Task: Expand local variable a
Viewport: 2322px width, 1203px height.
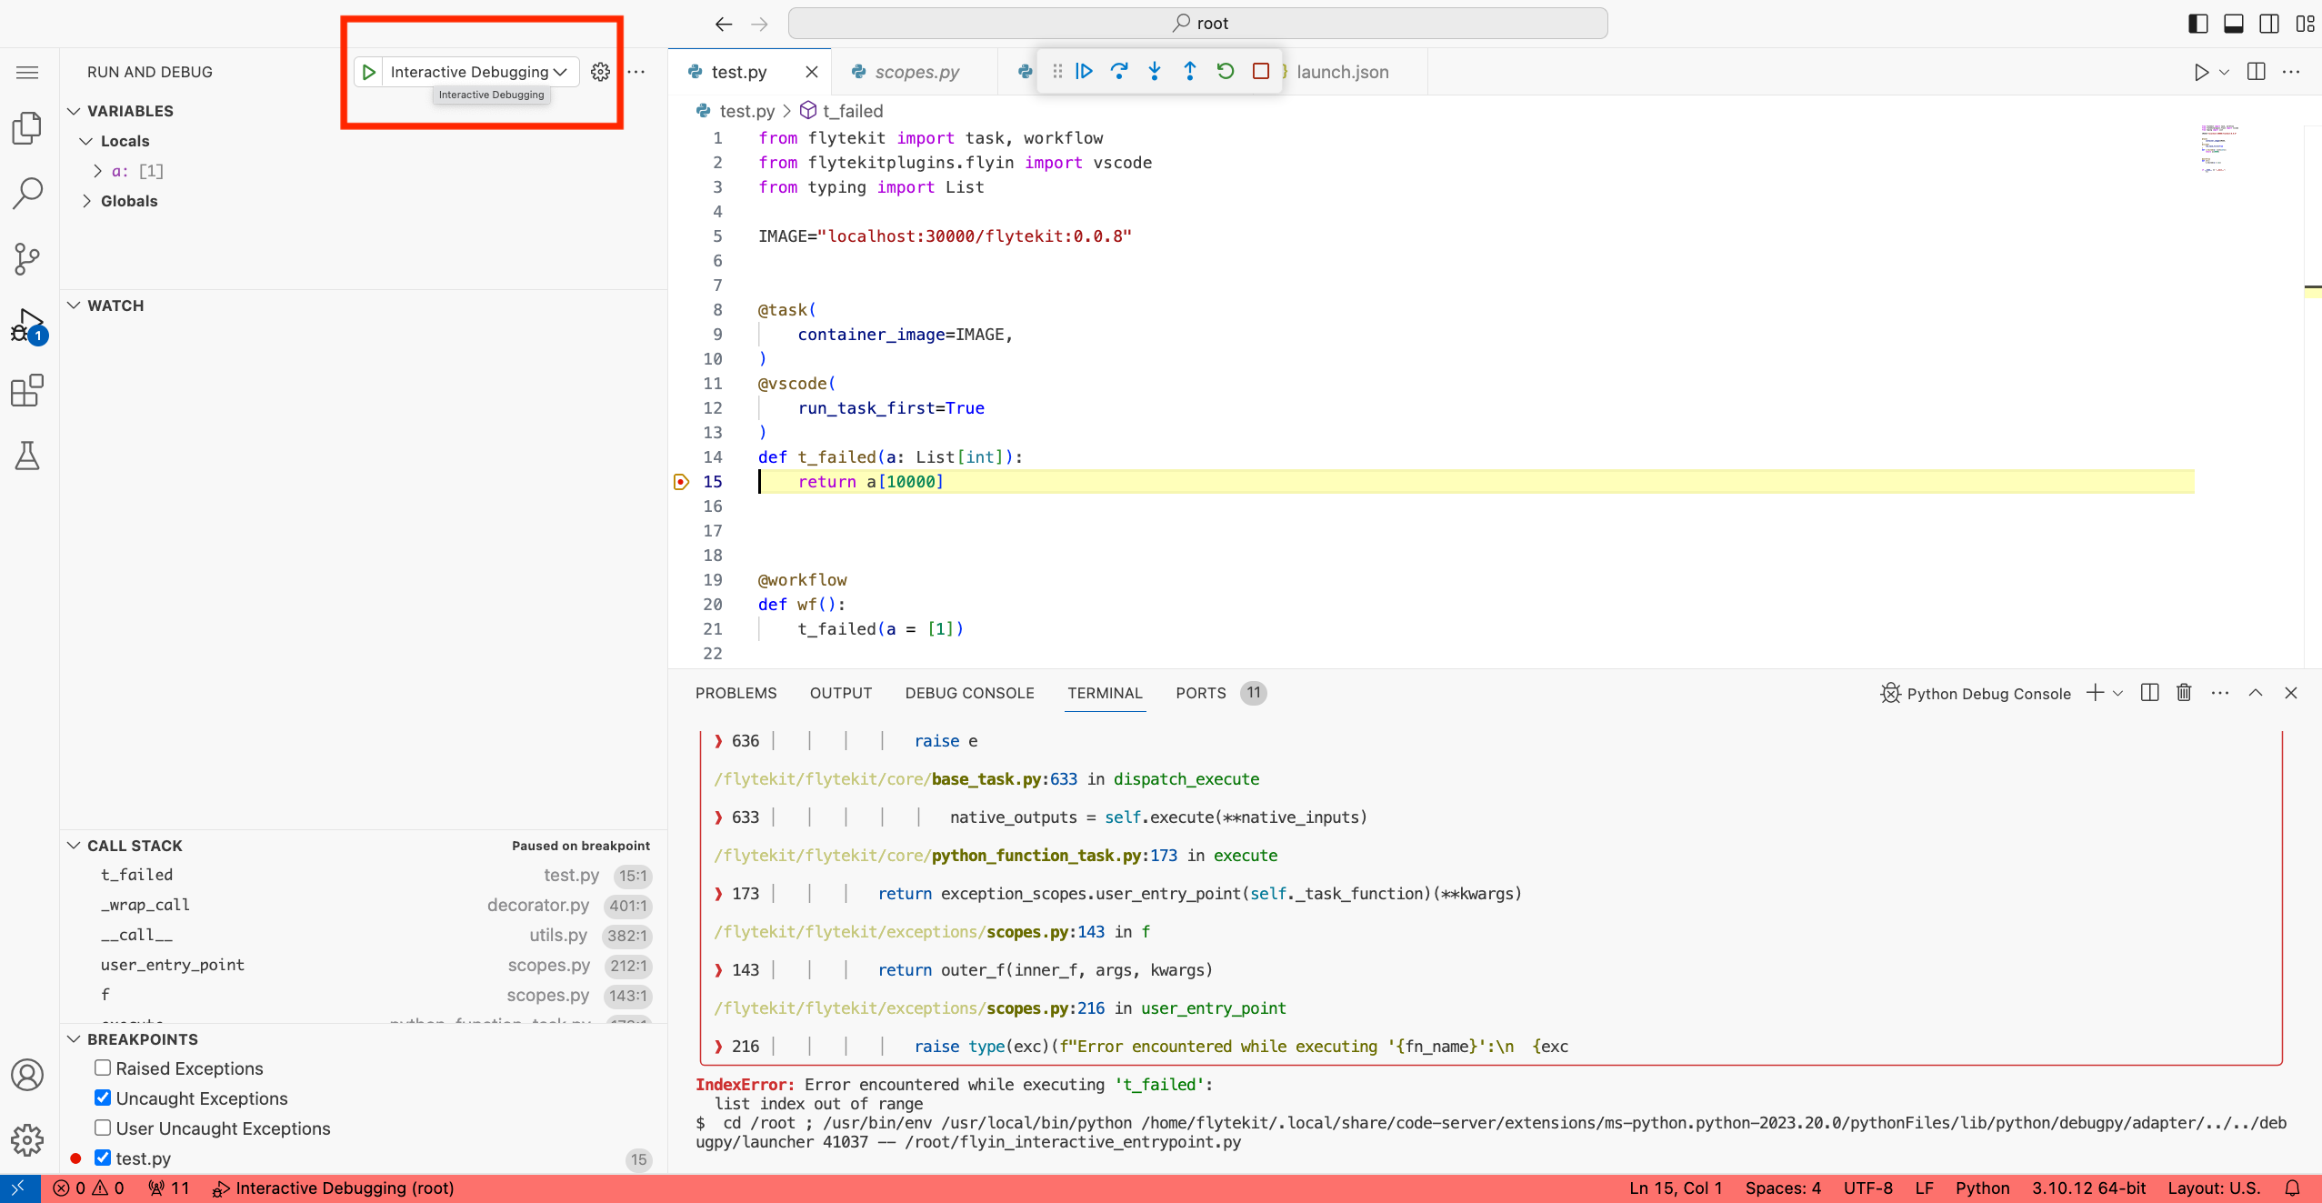Action: click(x=98, y=171)
